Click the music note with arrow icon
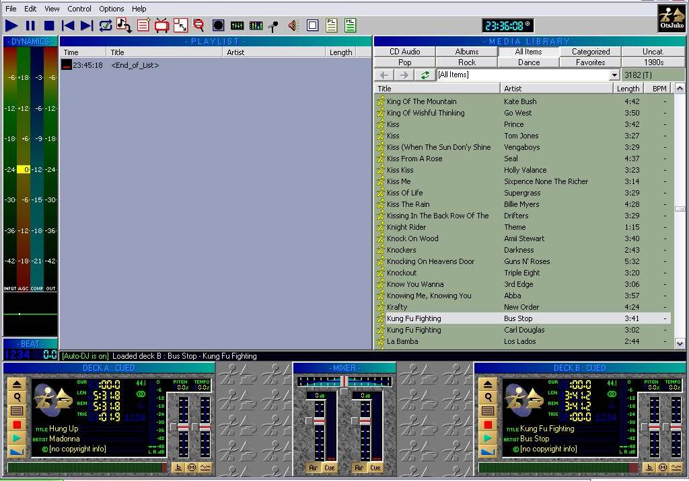 124,26
